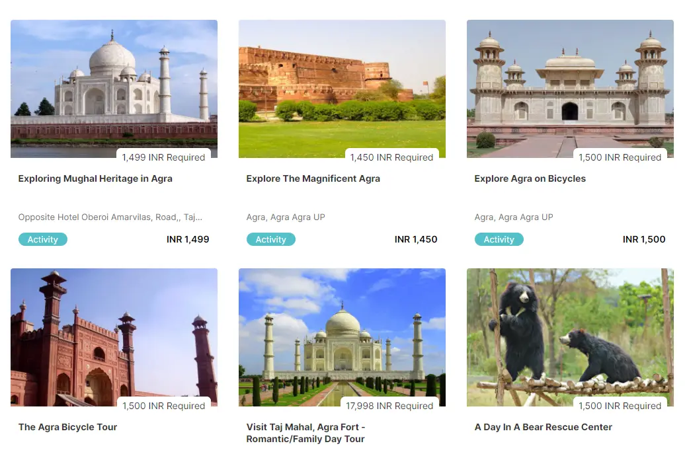Image resolution: width=687 pixels, height=458 pixels.
Task: Open the red mosque bicycle tour photo
Action: (x=114, y=337)
